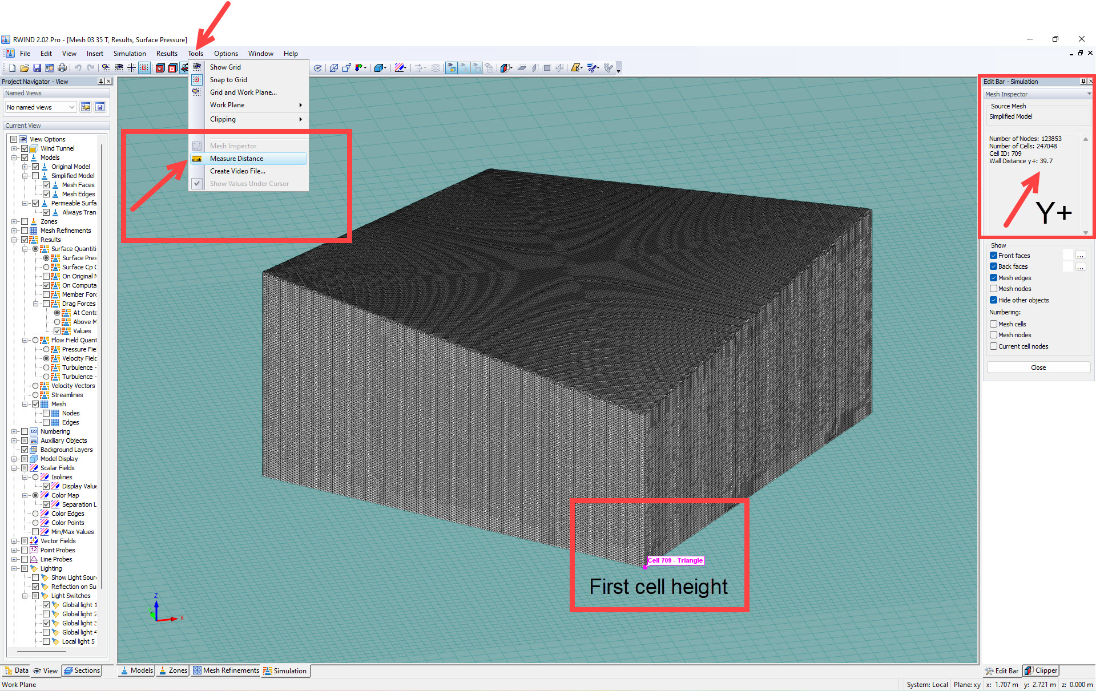Expand the Mesh Refinements tree node
Screen dimensions: 1096x691
(14, 231)
